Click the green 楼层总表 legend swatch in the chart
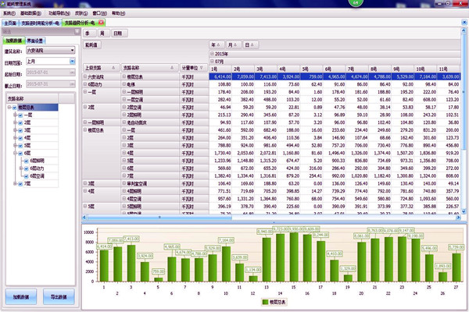 coord(265,300)
